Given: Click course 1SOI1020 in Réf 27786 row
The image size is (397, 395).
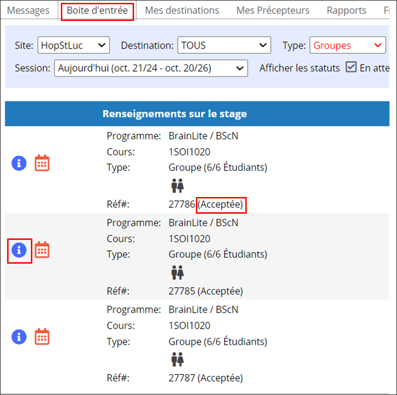Looking at the screenshot, I should pos(189,152).
